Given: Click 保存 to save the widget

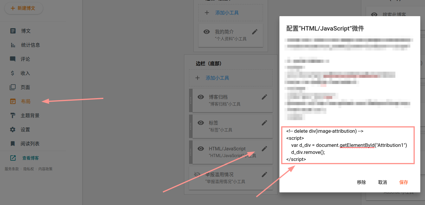Looking at the screenshot, I should (404, 182).
